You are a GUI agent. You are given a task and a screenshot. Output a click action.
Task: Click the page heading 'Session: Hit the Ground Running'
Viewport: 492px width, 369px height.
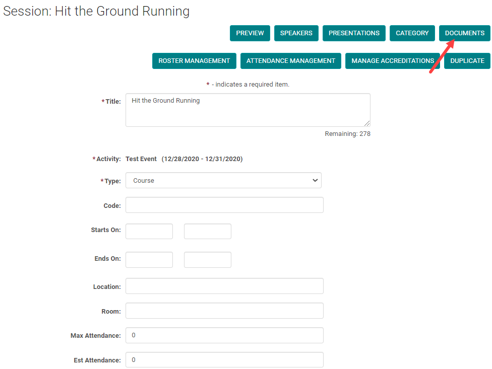[96, 11]
